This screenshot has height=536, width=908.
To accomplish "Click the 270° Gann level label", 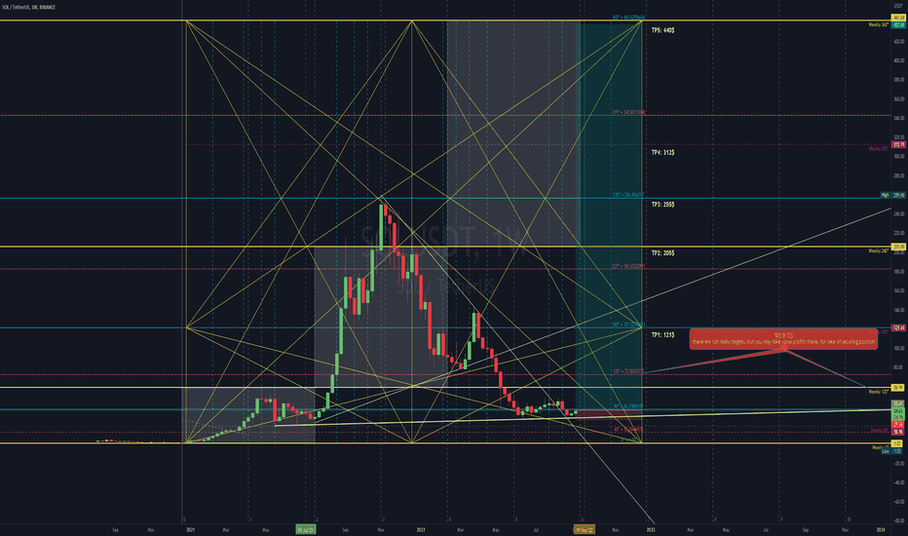I will [x=629, y=195].
